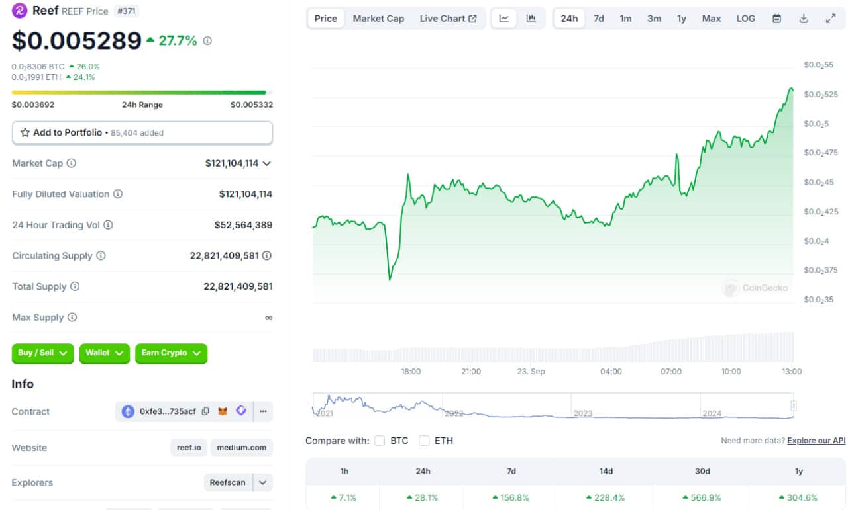Select the Price chart tab
Image resolution: width=848 pixels, height=510 pixels.
point(326,19)
